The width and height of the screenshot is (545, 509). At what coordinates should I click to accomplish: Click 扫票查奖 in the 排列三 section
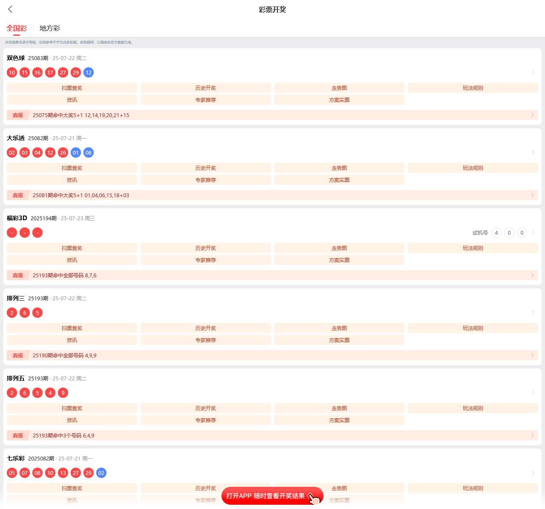(x=72, y=328)
